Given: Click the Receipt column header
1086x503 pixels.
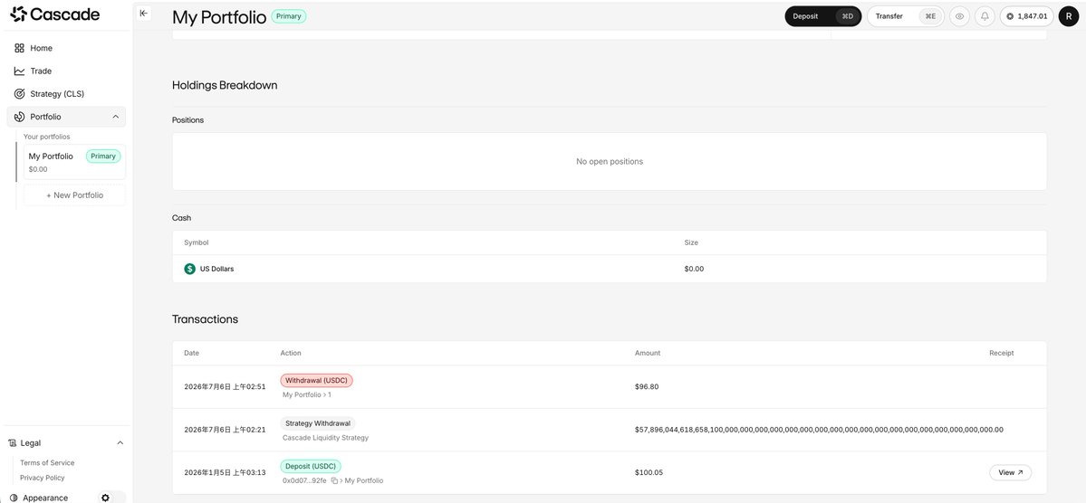Looking at the screenshot, I should [1002, 353].
